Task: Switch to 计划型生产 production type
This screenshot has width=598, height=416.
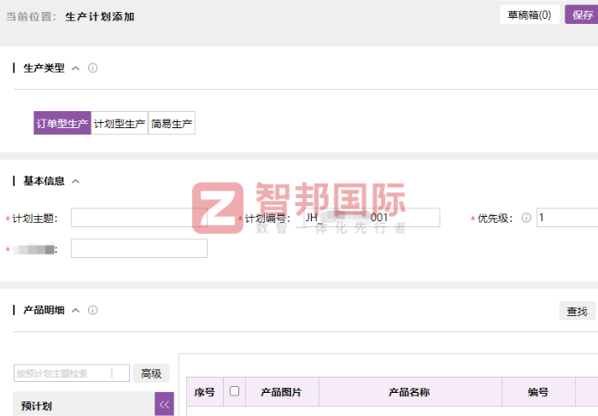Action: 120,124
